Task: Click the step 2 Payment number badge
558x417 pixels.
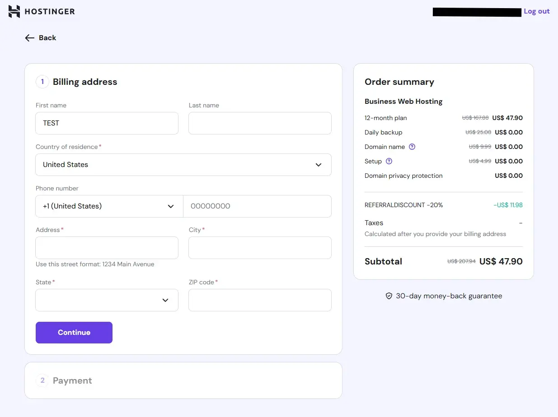Action: (x=42, y=380)
